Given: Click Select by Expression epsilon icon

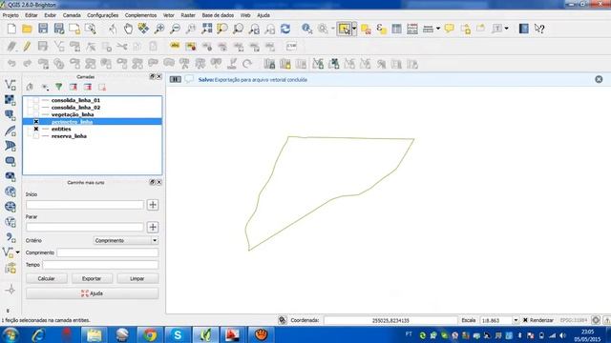Looking at the screenshot, I should click(x=381, y=29).
